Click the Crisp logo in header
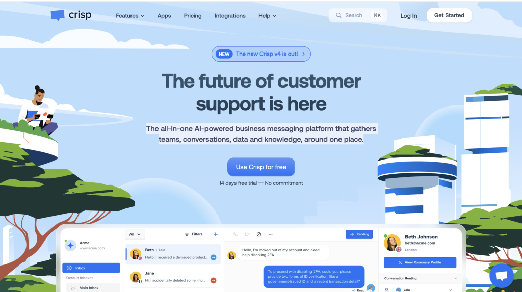522x292 pixels. (x=71, y=15)
